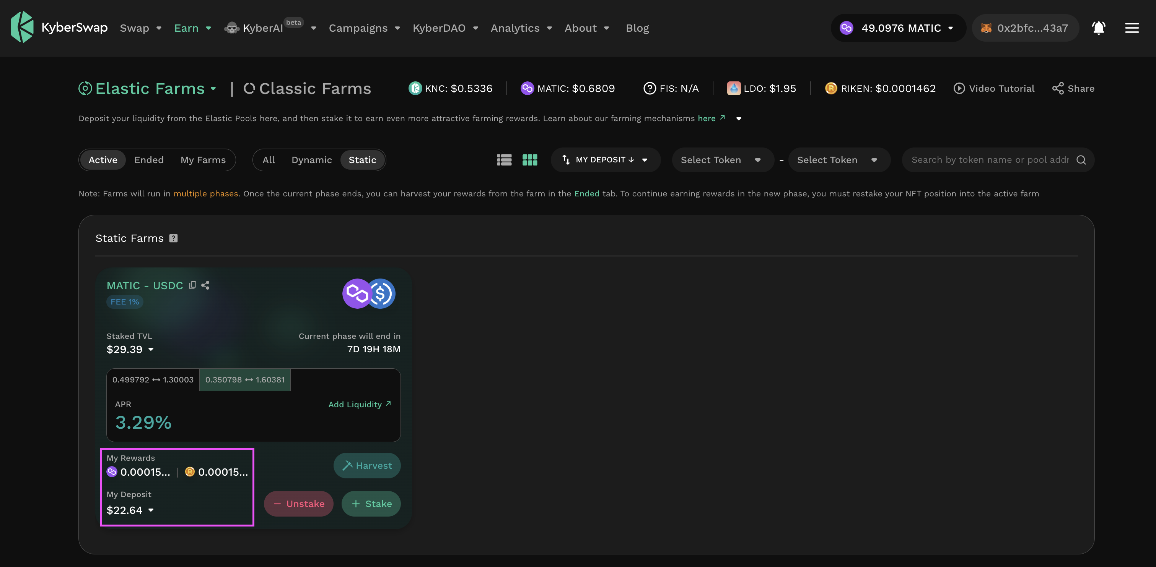
Task: Click the KyberSwap logo
Action: pos(59,28)
